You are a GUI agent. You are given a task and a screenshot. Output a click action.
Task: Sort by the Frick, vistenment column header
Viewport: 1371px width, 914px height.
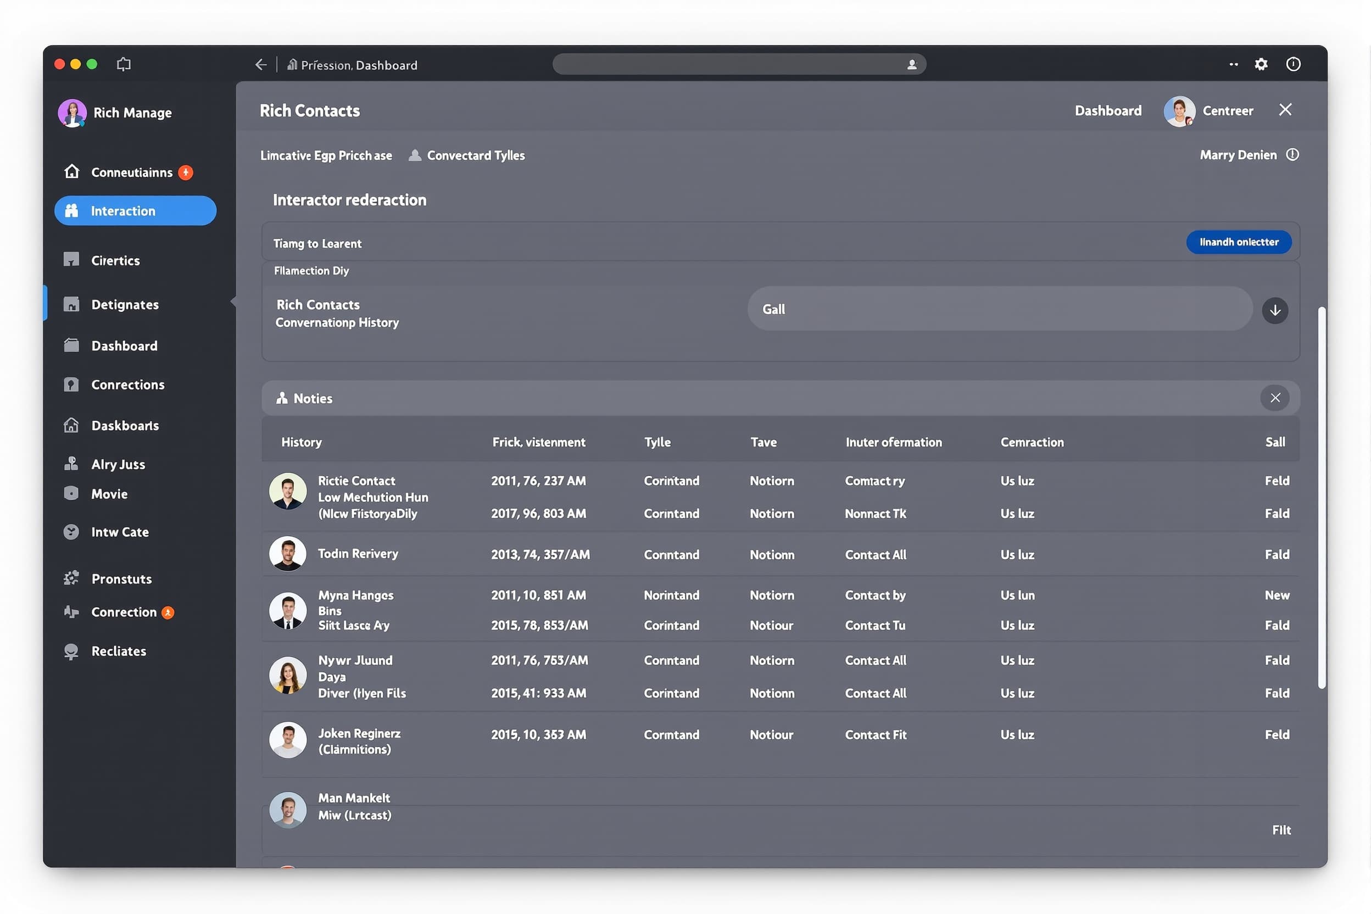coord(539,442)
